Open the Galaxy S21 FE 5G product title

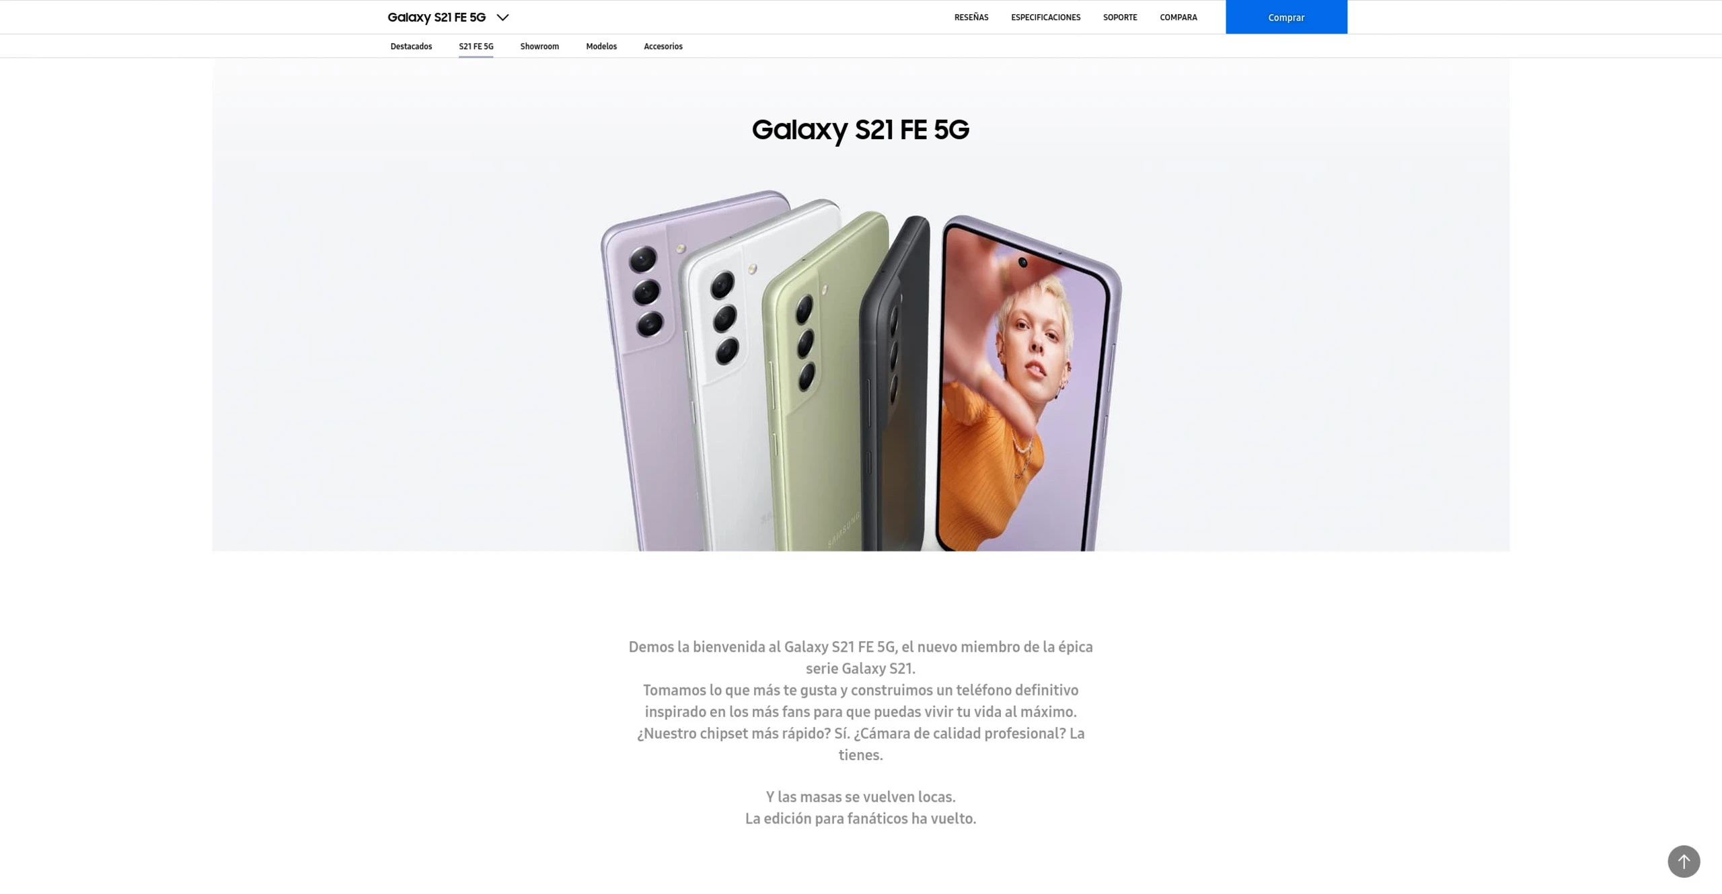pos(437,17)
